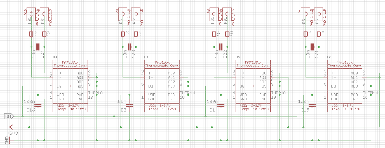Select ferrite bead FB2 symbol

(x=305, y=34)
